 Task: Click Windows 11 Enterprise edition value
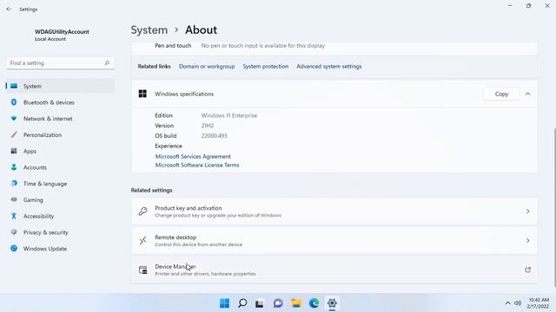tap(229, 115)
